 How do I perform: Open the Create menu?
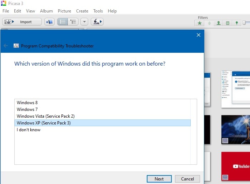click(x=82, y=11)
